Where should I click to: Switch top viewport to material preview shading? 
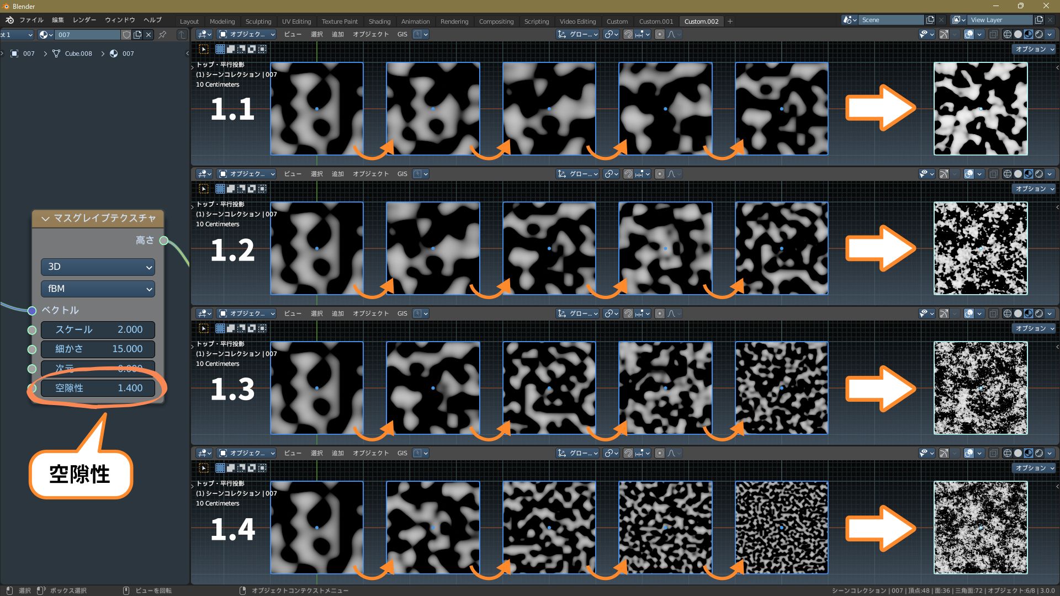click(1029, 34)
